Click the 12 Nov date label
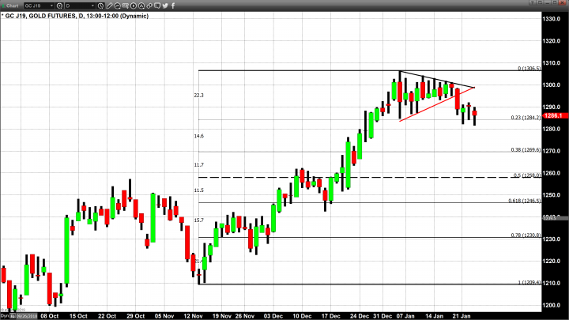Viewport: 569px width, 320px height. coord(193,316)
